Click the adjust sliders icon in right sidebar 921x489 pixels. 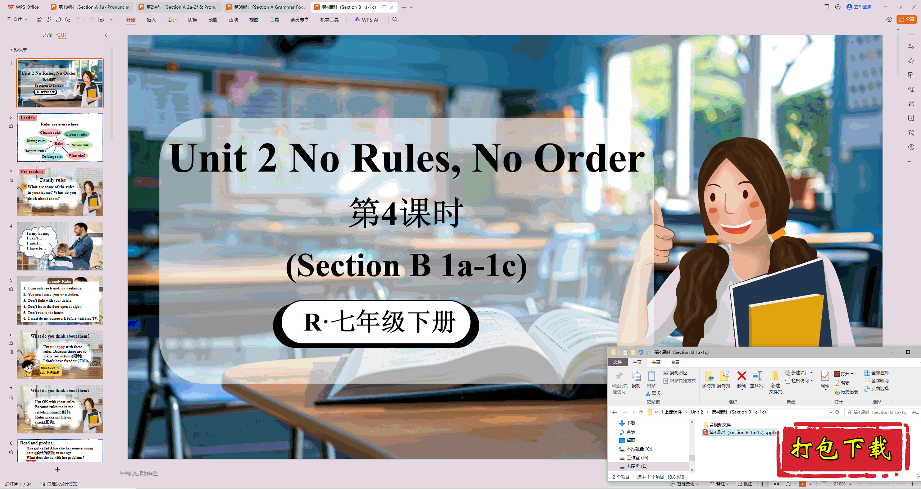pyautogui.click(x=911, y=46)
